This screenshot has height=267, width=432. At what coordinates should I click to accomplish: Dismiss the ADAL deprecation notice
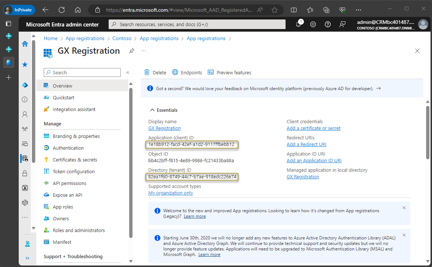pos(404,235)
